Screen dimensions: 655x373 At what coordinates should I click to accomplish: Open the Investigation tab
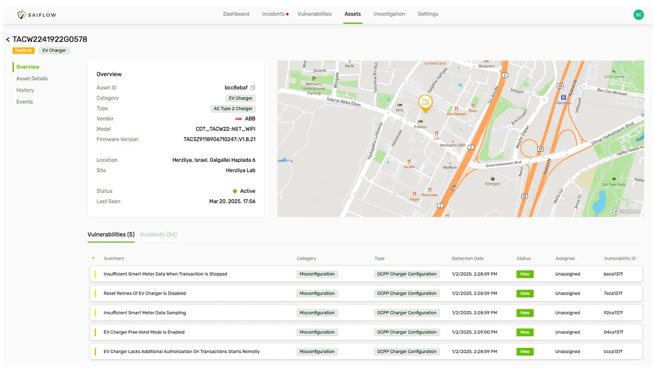(x=389, y=14)
